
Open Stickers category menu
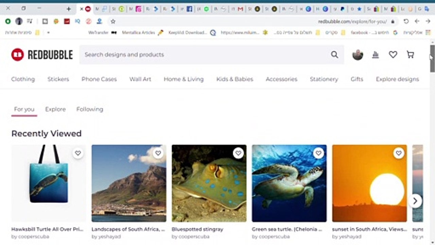(58, 79)
